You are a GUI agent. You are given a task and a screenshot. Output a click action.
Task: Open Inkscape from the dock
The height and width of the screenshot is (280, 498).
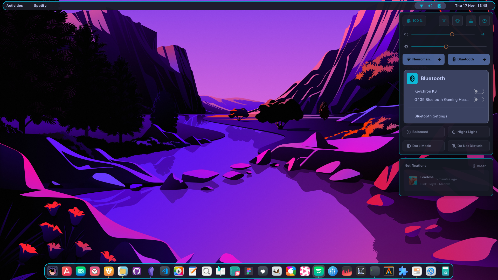tap(263, 271)
